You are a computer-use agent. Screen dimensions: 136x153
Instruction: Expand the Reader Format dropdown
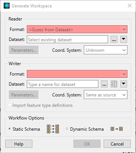click(x=77, y=29)
